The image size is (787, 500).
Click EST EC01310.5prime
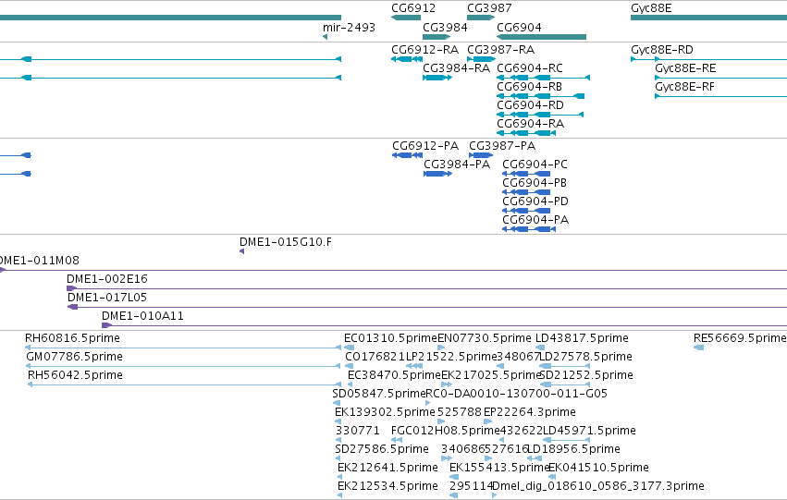pyautogui.click(x=350, y=348)
